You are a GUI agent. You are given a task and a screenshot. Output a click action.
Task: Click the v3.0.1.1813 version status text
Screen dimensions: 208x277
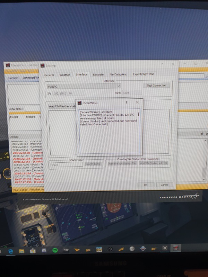(20, 189)
